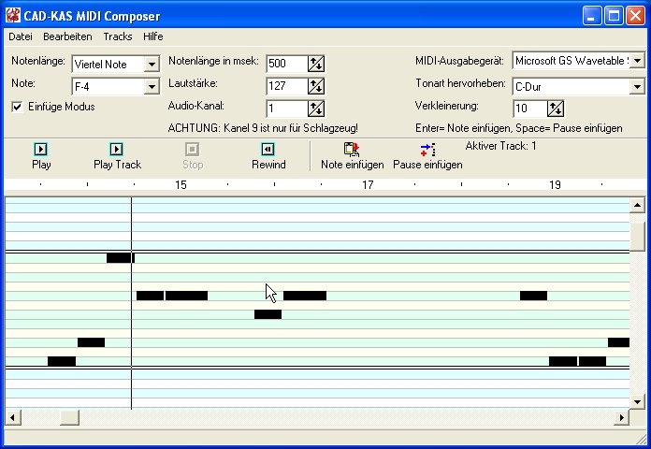Toggle the Einfüge Modus checkbox
Image resolution: width=651 pixels, height=449 pixels.
pyautogui.click(x=17, y=108)
